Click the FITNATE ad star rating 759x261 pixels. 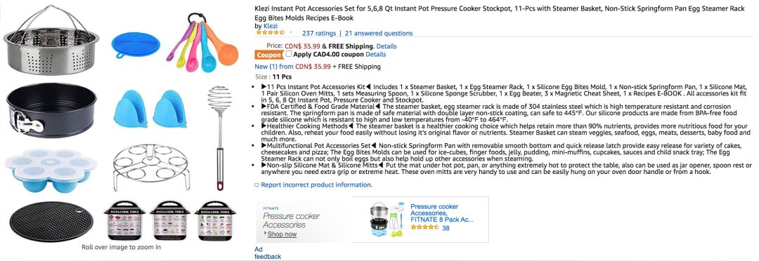click(425, 227)
